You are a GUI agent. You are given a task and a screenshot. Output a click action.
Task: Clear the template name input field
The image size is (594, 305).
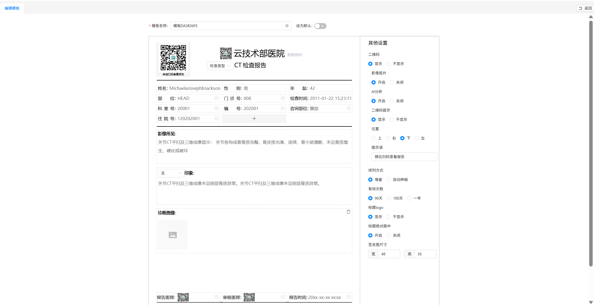pyautogui.click(x=287, y=26)
